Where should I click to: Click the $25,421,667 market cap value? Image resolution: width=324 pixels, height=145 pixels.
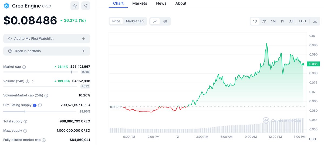point(80,67)
